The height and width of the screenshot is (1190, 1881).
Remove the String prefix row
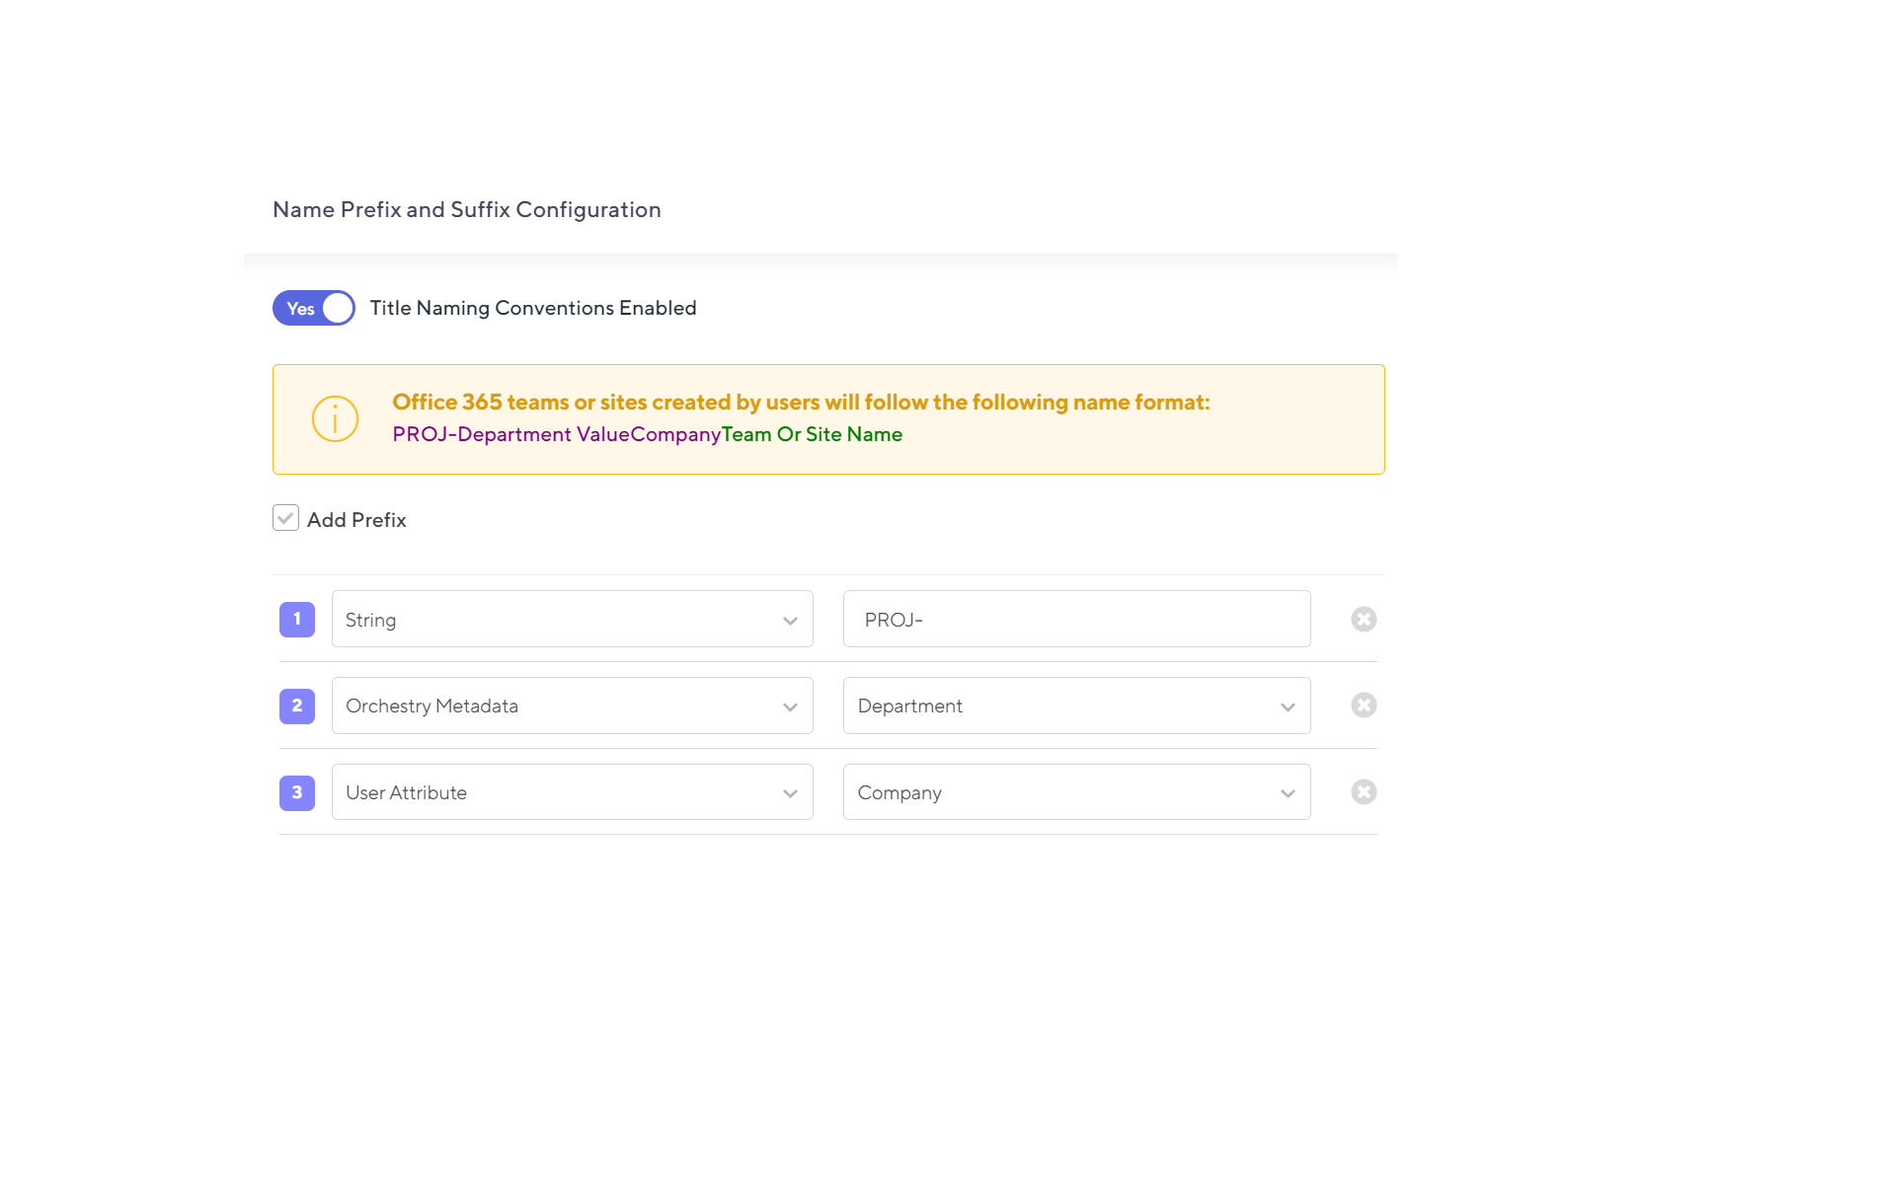click(1364, 619)
